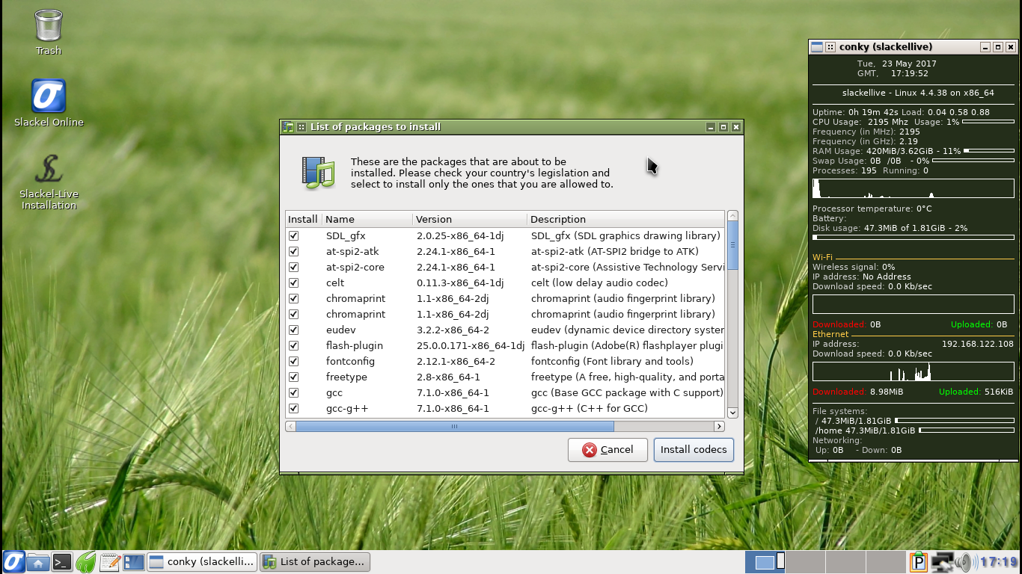
Task: Open the network connection tray icon
Action: coord(942,561)
